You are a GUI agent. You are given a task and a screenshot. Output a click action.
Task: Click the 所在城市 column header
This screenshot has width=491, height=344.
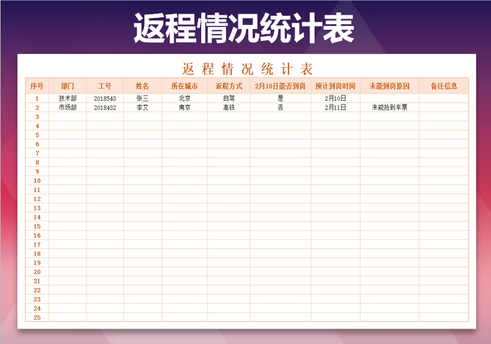pyautogui.click(x=185, y=86)
